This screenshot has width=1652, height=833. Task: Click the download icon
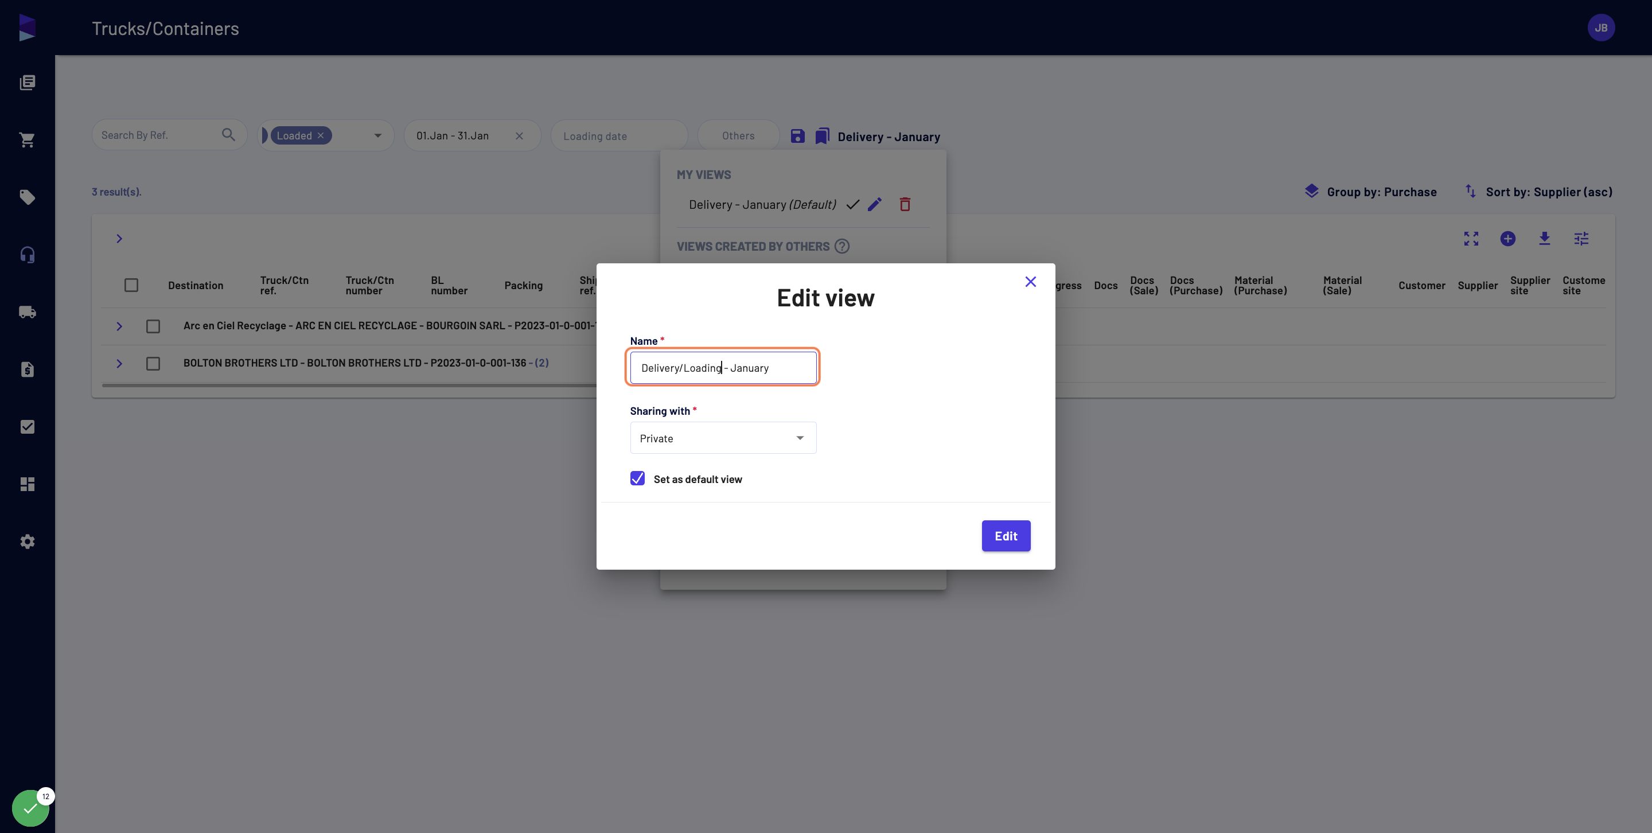(x=1544, y=239)
